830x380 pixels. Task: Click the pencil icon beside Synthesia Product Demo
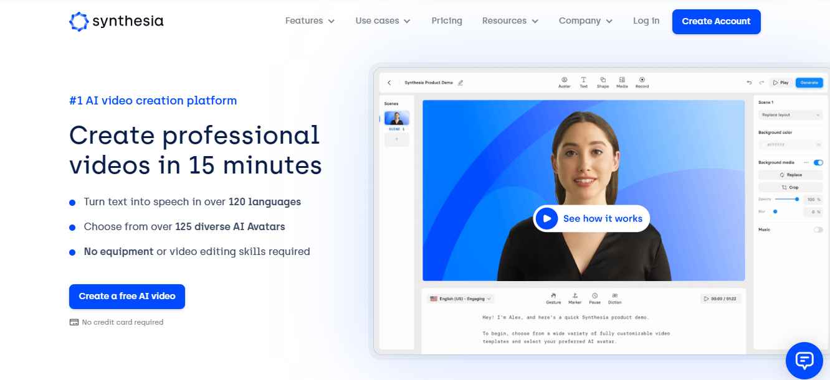coord(460,82)
